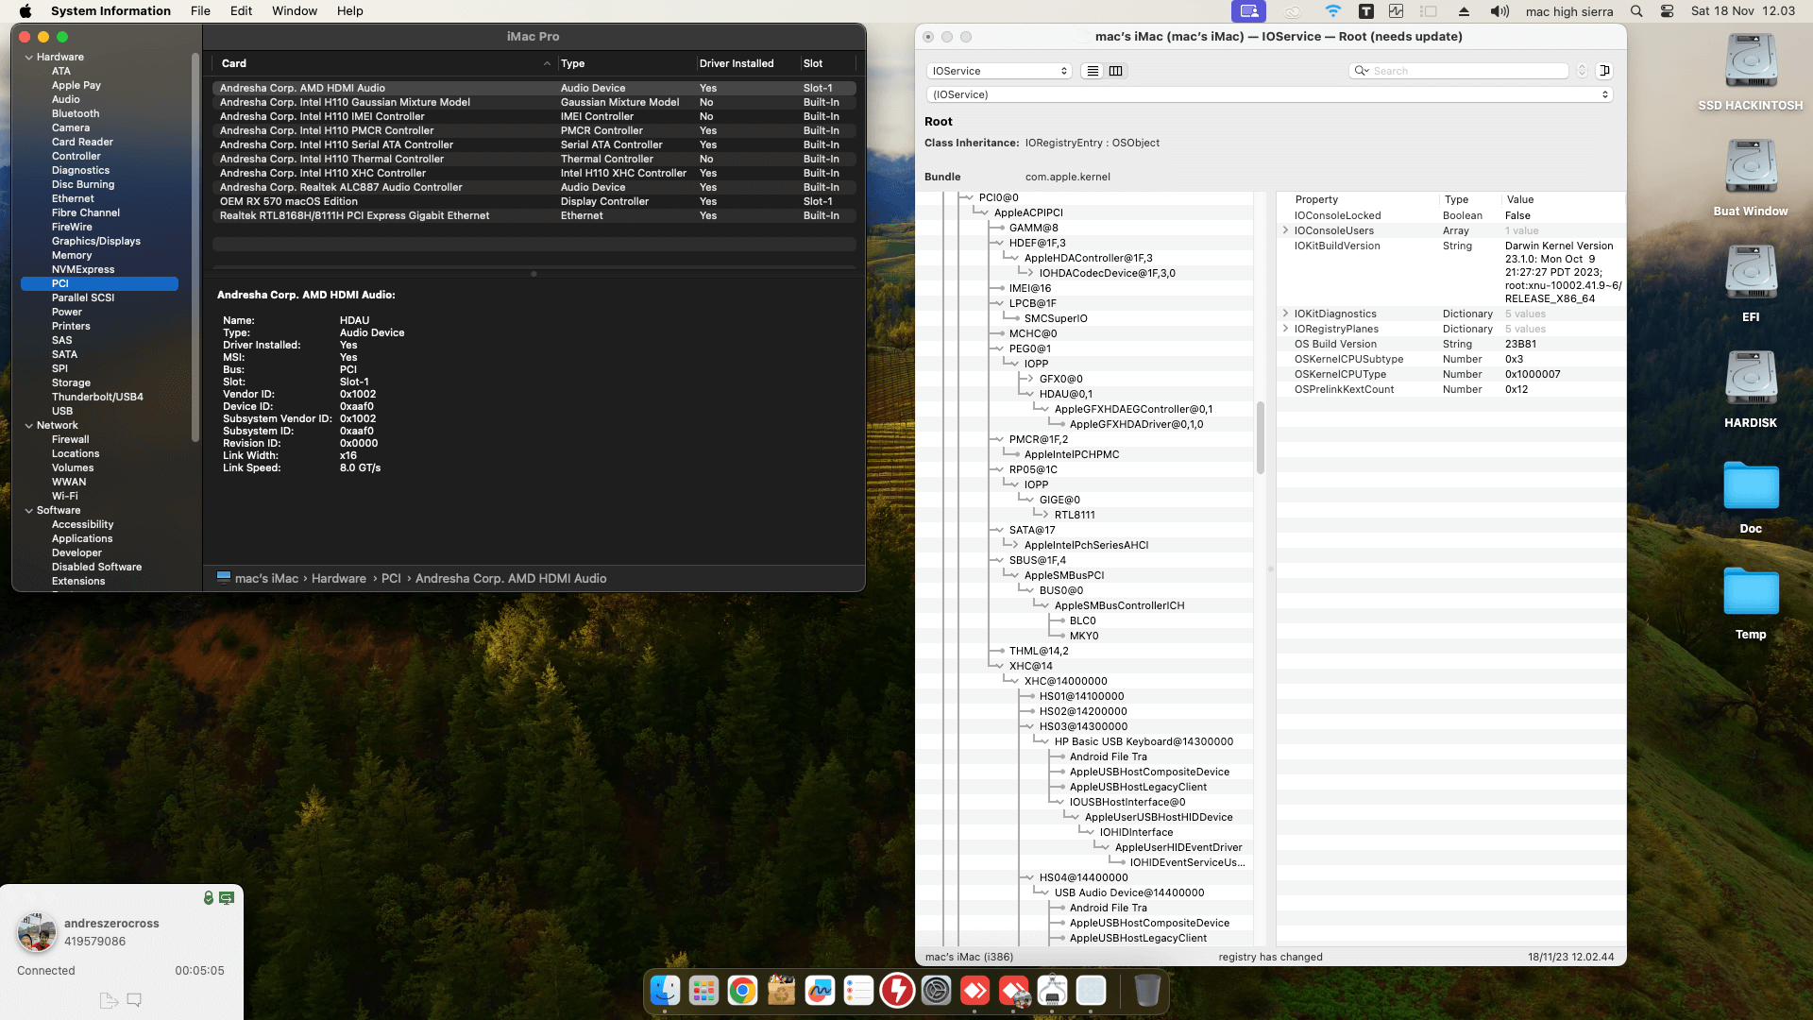Screen dimensions: 1813x1020
Task: Toggle the side panel button beside Search
Action: (x=1604, y=71)
